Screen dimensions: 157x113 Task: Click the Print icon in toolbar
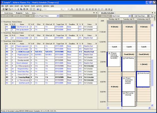click(x=9, y=9)
